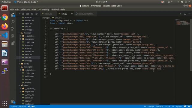Click LF line ending in status bar

click(173, 106)
